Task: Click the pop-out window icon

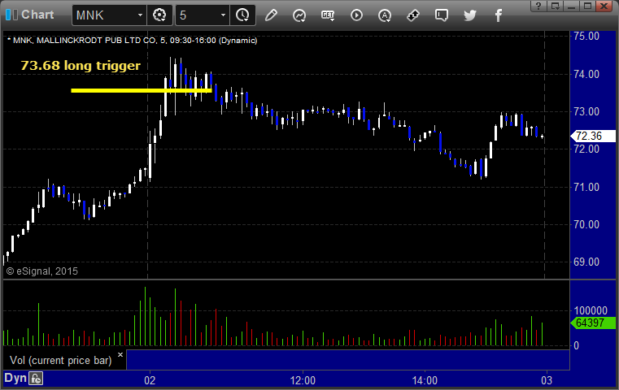Action: click(x=556, y=6)
